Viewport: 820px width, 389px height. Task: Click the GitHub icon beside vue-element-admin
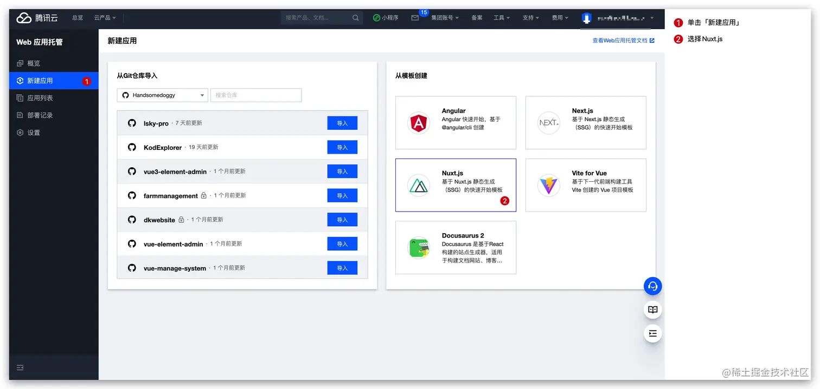[x=132, y=244]
